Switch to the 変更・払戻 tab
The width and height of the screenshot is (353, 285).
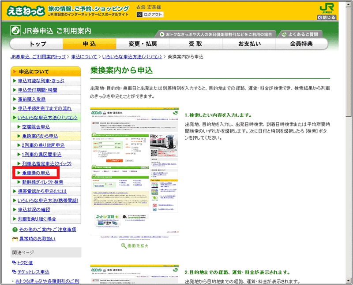tap(143, 44)
